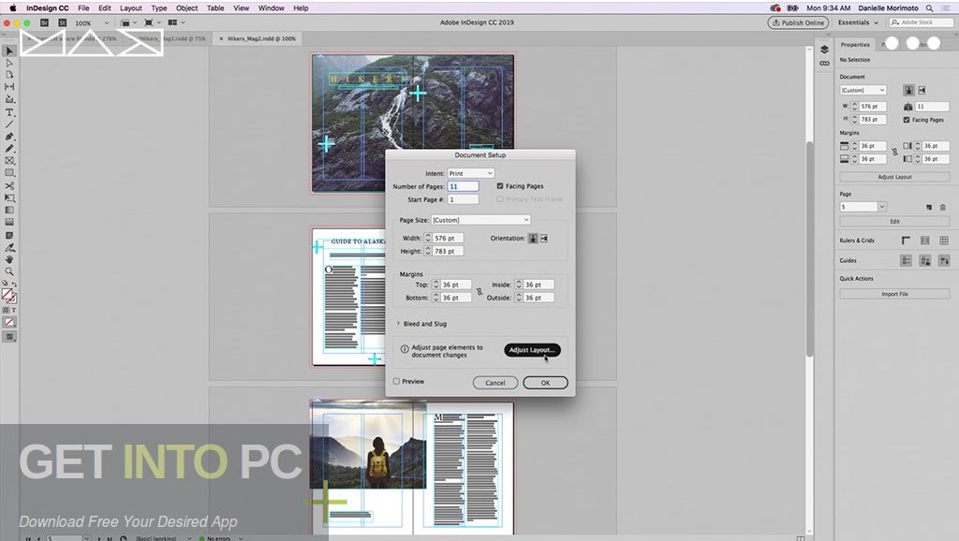The height and width of the screenshot is (541, 959).
Task: Choose portrait orientation in dialog
Action: point(533,239)
